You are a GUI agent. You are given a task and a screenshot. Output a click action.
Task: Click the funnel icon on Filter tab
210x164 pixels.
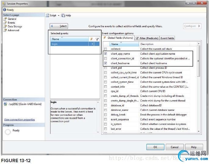pyautogui.click(x=137, y=38)
